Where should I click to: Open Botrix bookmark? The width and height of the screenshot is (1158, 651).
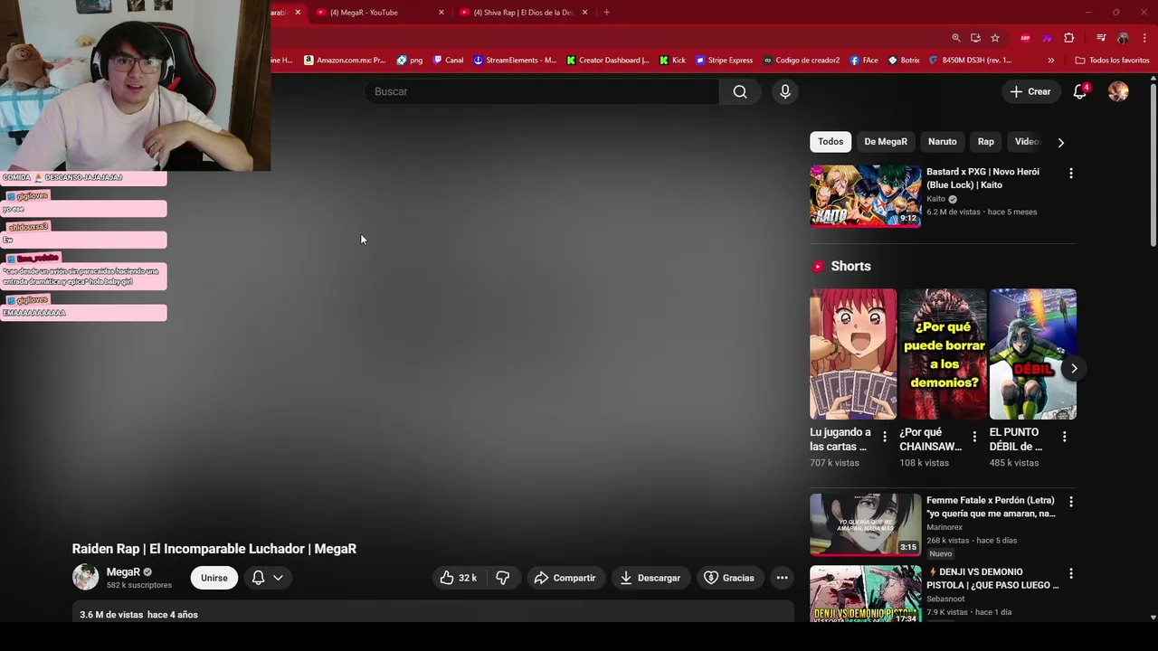[904, 61]
